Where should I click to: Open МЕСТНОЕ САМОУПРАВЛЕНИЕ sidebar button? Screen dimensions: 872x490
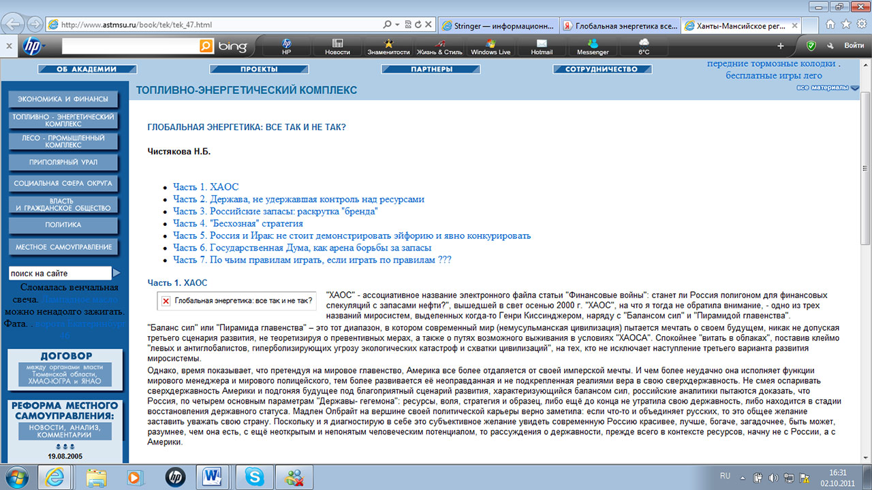click(x=63, y=247)
